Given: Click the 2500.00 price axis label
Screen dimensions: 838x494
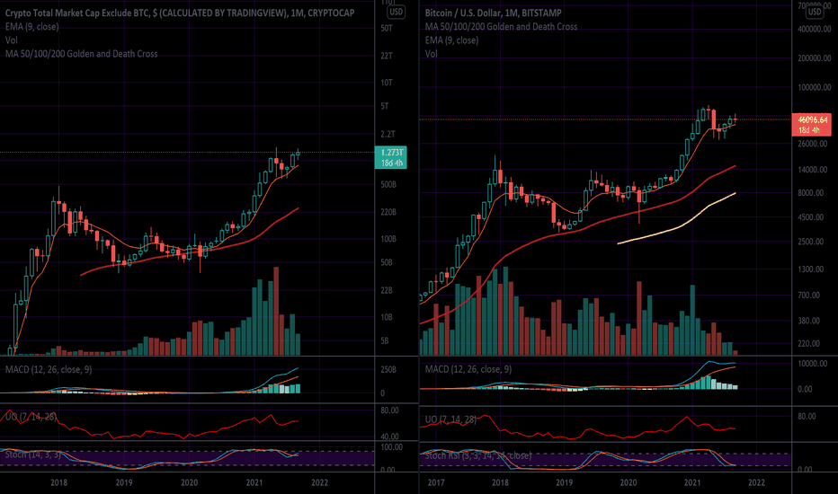Looking at the screenshot, I should (x=811, y=242).
